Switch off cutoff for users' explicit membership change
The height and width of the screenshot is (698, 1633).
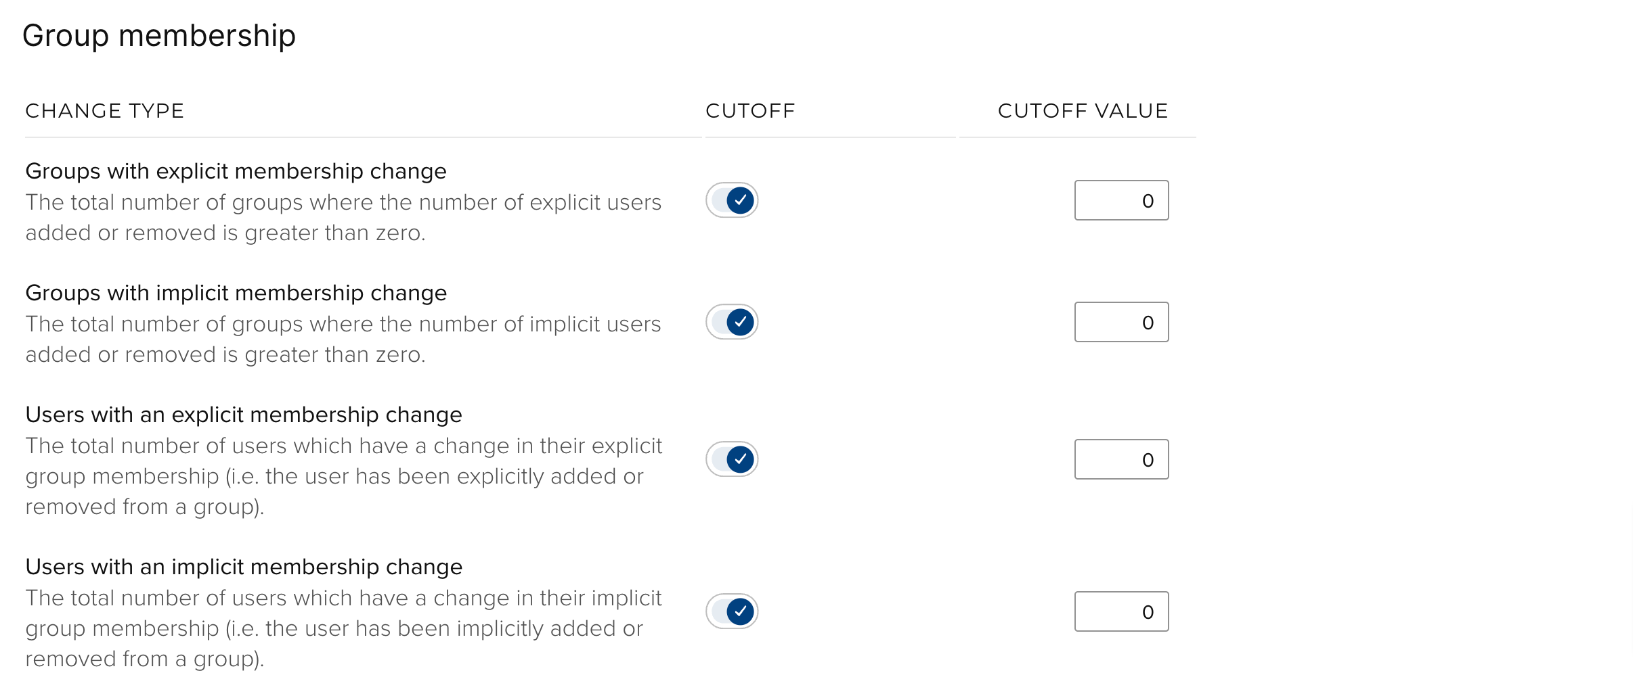pos(732,459)
